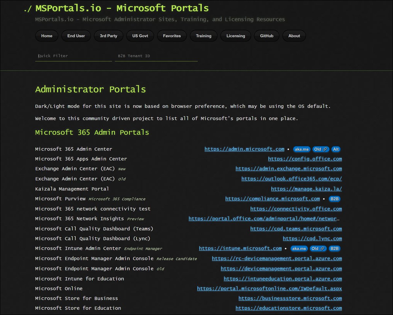Click the Exchange Admin Center (EAC) New label
This screenshot has height=315, width=393.
click(81, 169)
